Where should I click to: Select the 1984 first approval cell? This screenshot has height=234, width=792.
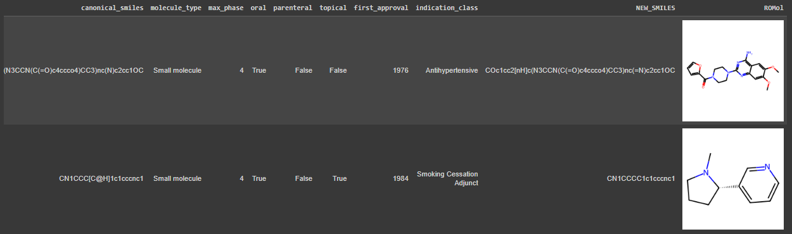(400, 179)
